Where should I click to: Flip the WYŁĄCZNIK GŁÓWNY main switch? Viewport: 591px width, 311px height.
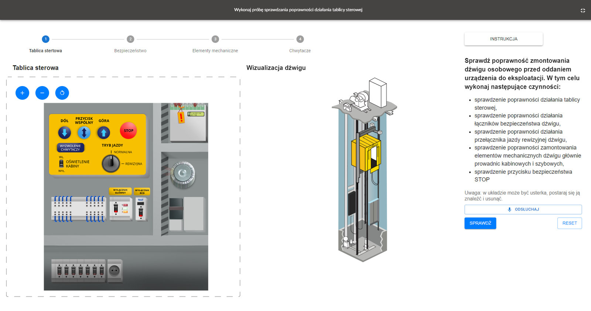[116, 209]
